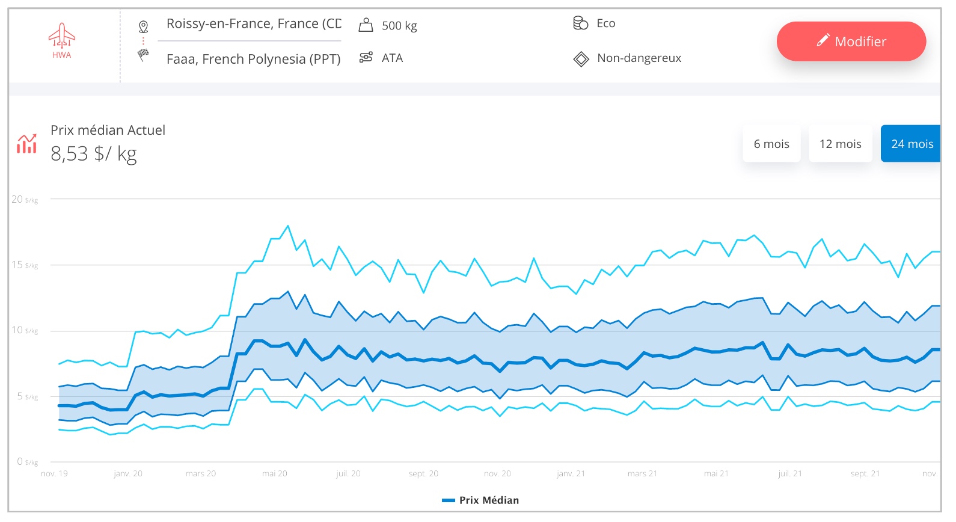Click the HWA text under the airplane
Viewport: 956px width, 522px height.
pos(61,55)
